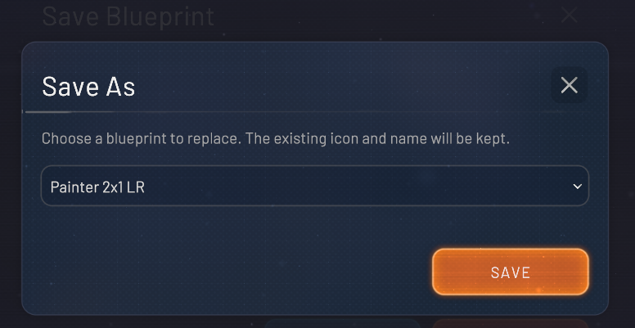Click the Save As dialog title

[88, 86]
